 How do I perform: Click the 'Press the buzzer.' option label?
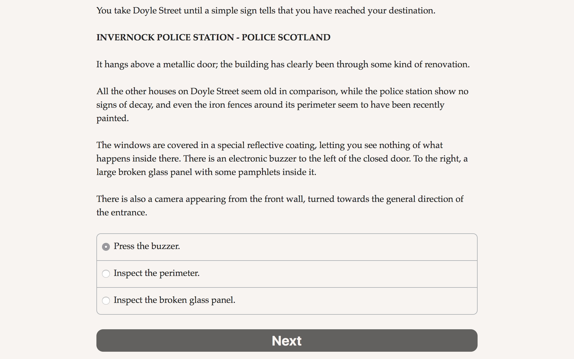point(147,246)
